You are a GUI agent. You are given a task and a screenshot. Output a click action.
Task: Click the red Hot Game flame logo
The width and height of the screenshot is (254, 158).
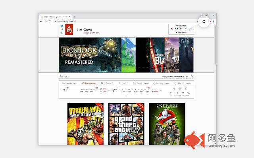click(69, 30)
